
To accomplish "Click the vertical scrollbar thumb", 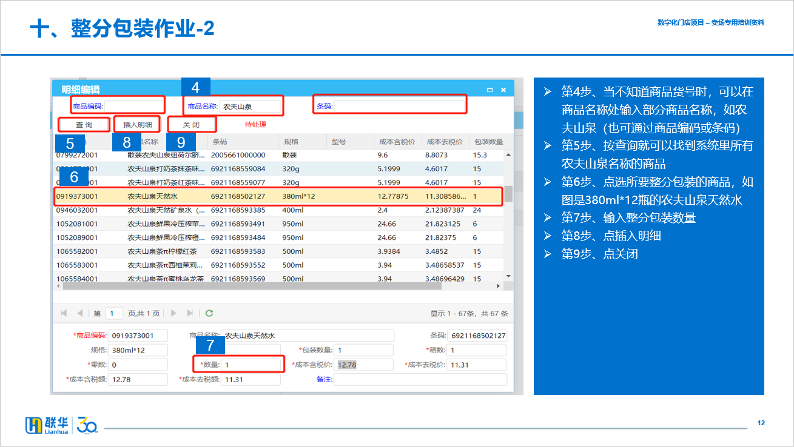I will (x=509, y=193).
